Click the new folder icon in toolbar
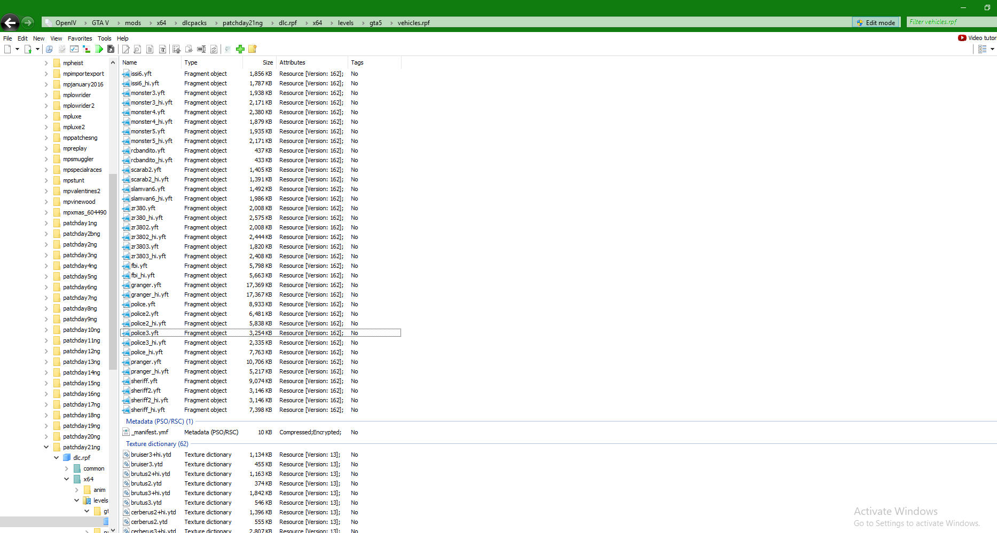Screen dimensions: 997x533 tap(253, 49)
